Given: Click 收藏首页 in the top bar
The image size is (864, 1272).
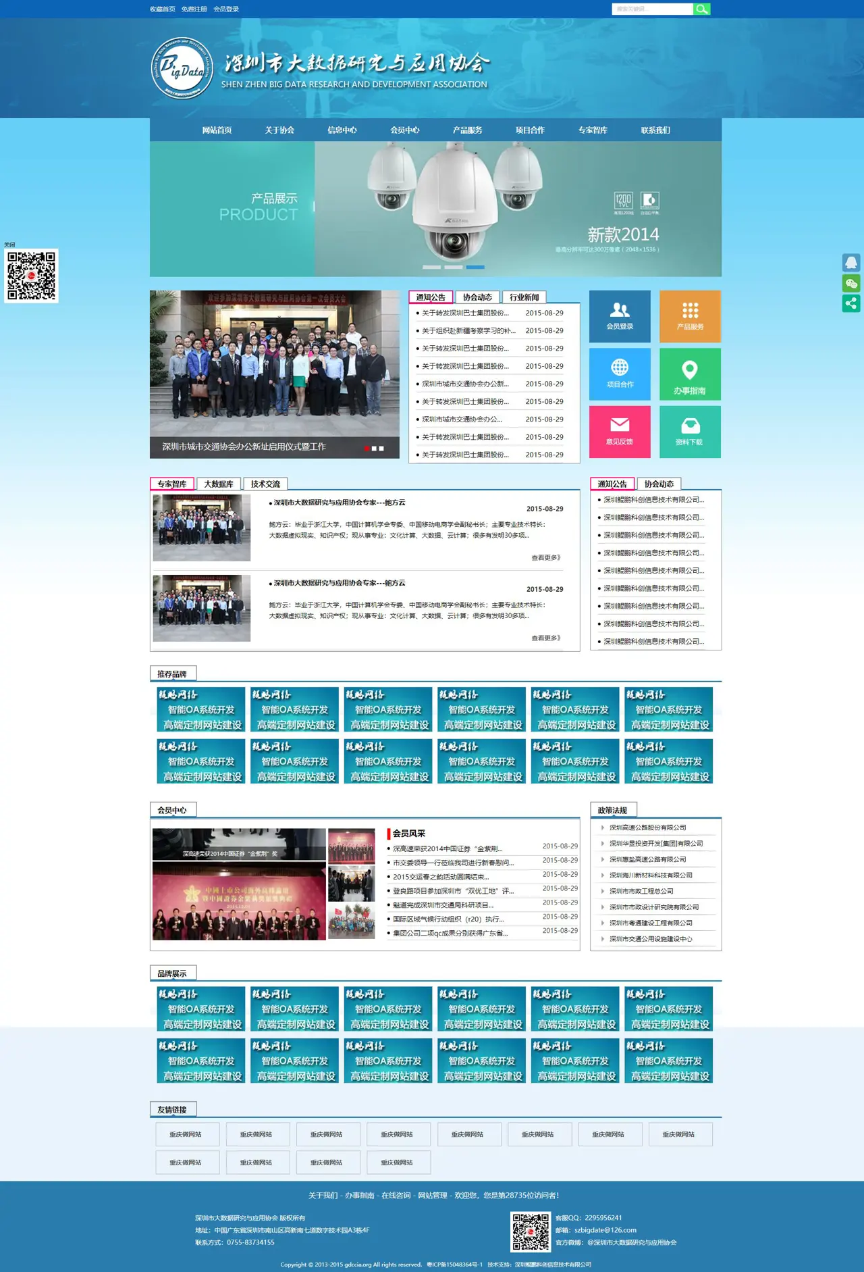Looking at the screenshot, I should click(163, 9).
